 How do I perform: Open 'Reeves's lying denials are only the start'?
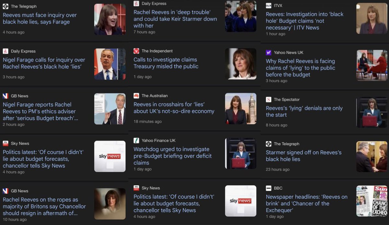click(x=304, y=112)
